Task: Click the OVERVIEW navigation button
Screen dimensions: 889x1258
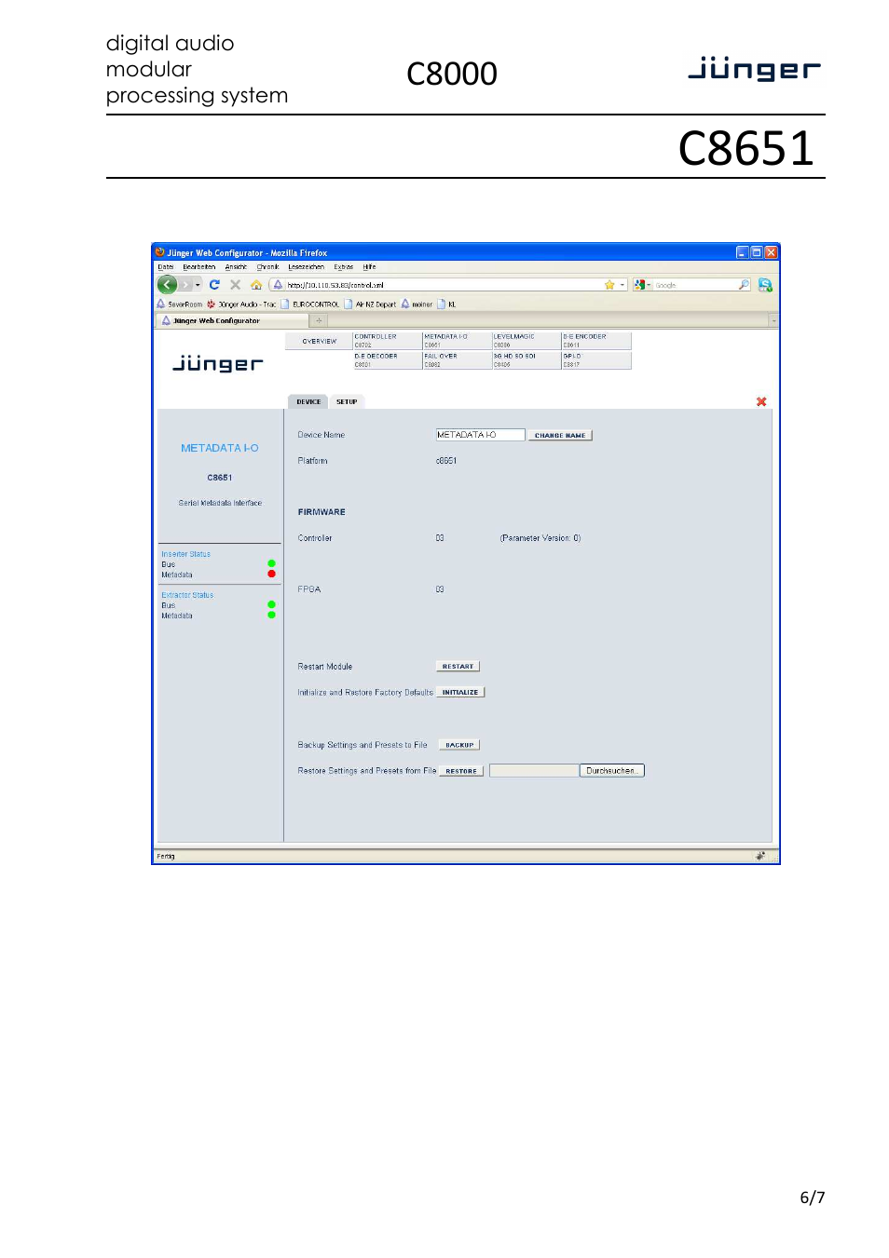Action: (x=319, y=342)
